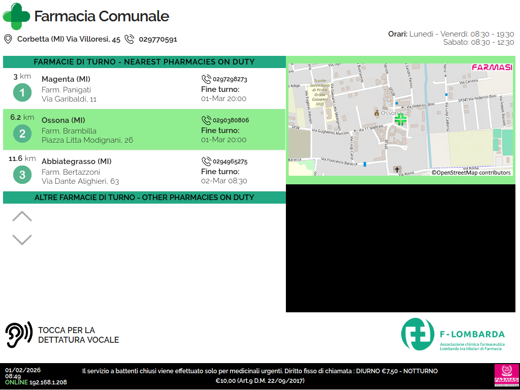Tap the ear icon for voice dictation
The image size is (520, 390).
[19, 335]
